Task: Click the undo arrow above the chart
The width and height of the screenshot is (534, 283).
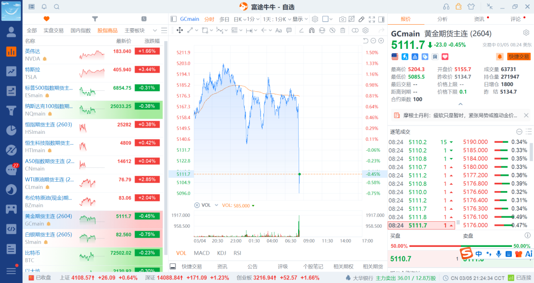Action: click(365, 41)
